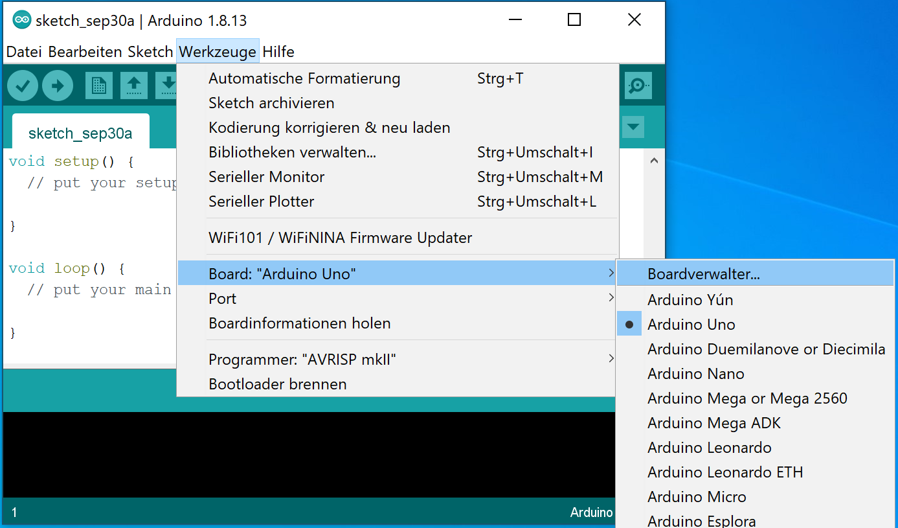This screenshot has height=528, width=898.
Task: Open Bibliotheken verwalten...
Action: pyautogui.click(x=398, y=152)
